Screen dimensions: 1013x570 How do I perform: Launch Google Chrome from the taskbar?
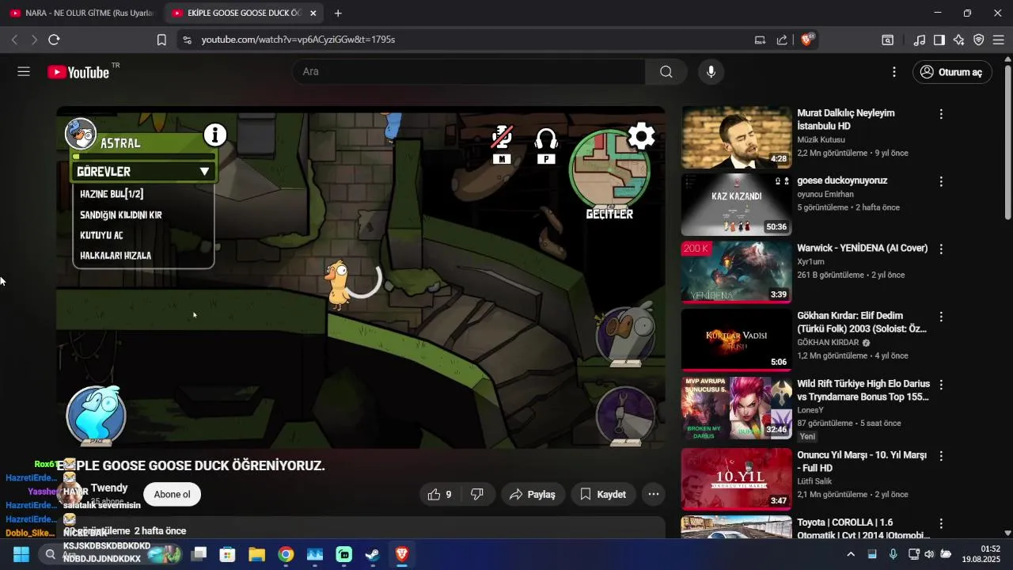pyautogui.click(x=286, y=554)
